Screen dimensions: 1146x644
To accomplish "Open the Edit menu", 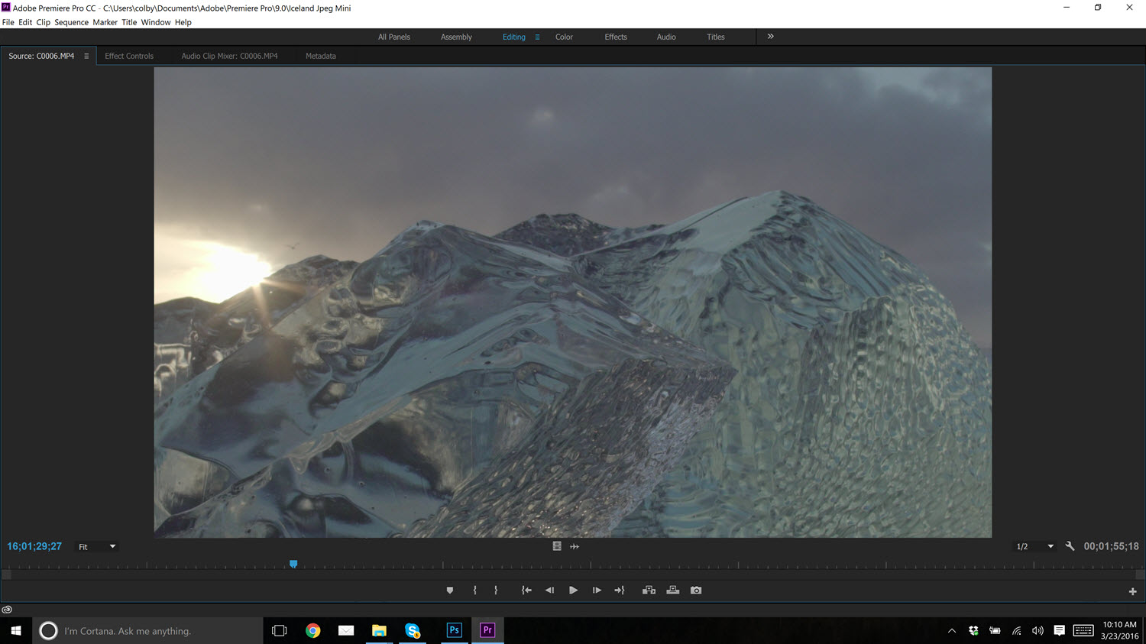I will pyautogui.click(x=25, y=22).
